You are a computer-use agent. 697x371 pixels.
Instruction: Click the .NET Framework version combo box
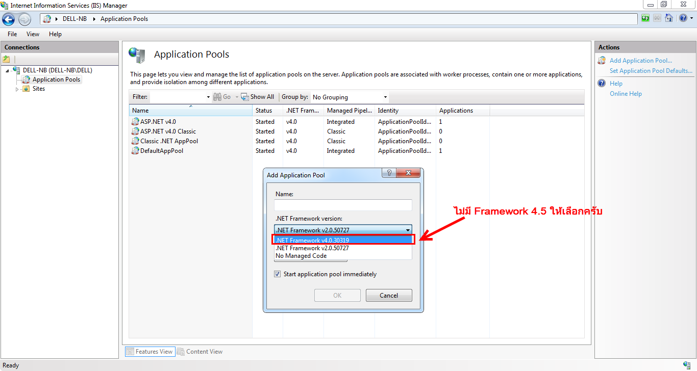[x=343, y=230]
